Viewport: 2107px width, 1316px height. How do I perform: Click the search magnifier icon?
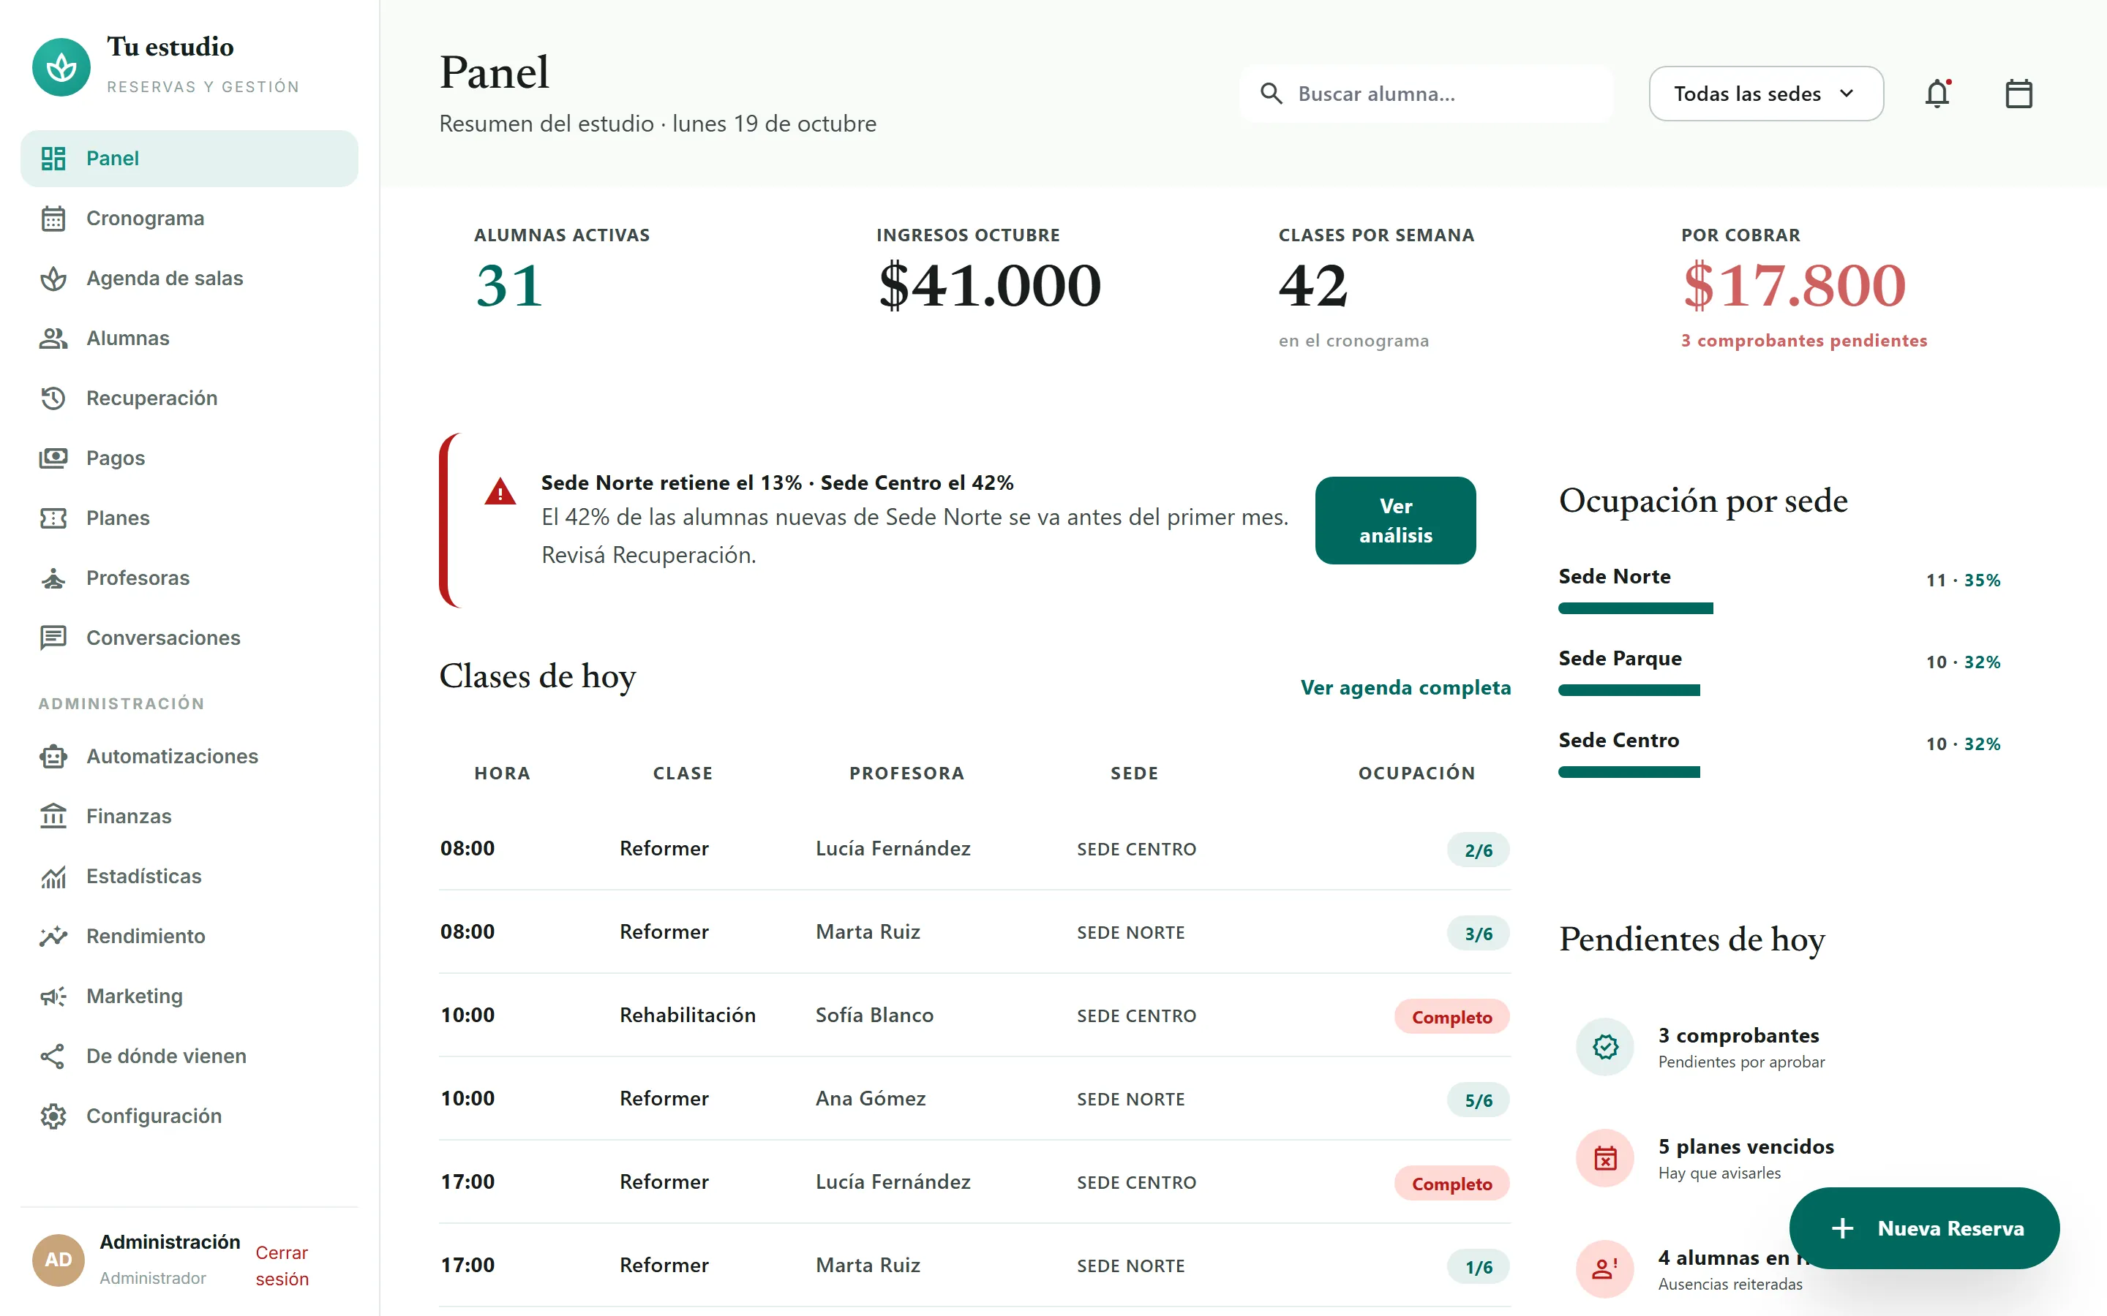1272,94
